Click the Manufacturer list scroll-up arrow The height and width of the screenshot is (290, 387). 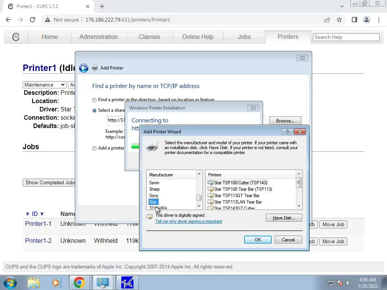tap(199, 174)
